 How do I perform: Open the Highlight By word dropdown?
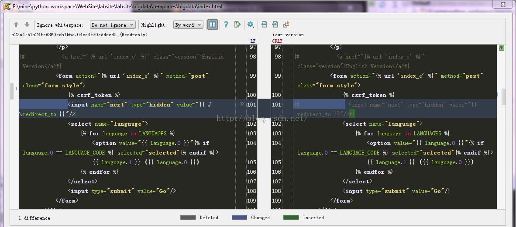pyautogui.click(x=188, y=25)
